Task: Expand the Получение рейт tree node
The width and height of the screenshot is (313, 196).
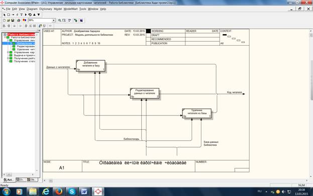Action: pyautogui.click(x=8, y=58)
